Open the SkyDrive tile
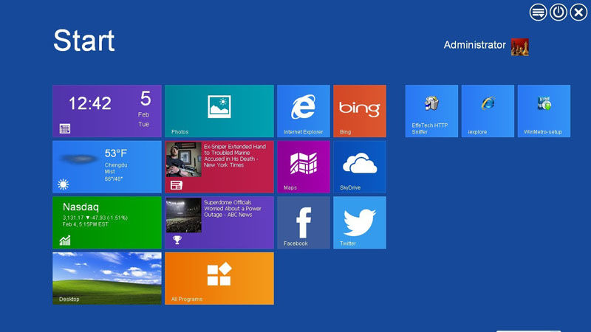Viewport: 591px width, 332px height. pos(360,167)
